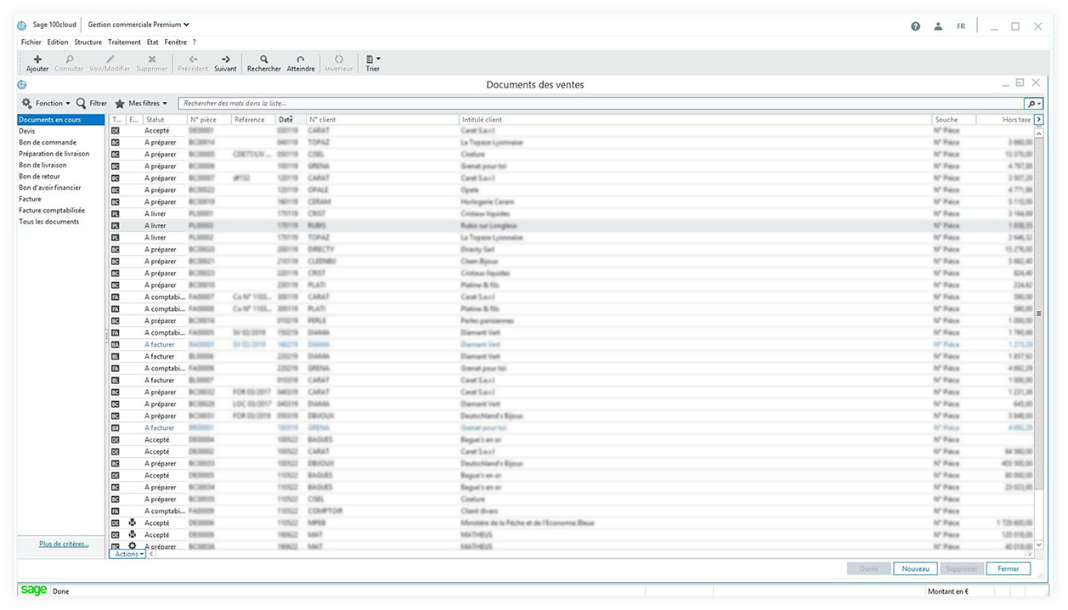This screenshot has width=1068, height=610.
Task: Open the Traitement menu
Action: coord(124,42)
